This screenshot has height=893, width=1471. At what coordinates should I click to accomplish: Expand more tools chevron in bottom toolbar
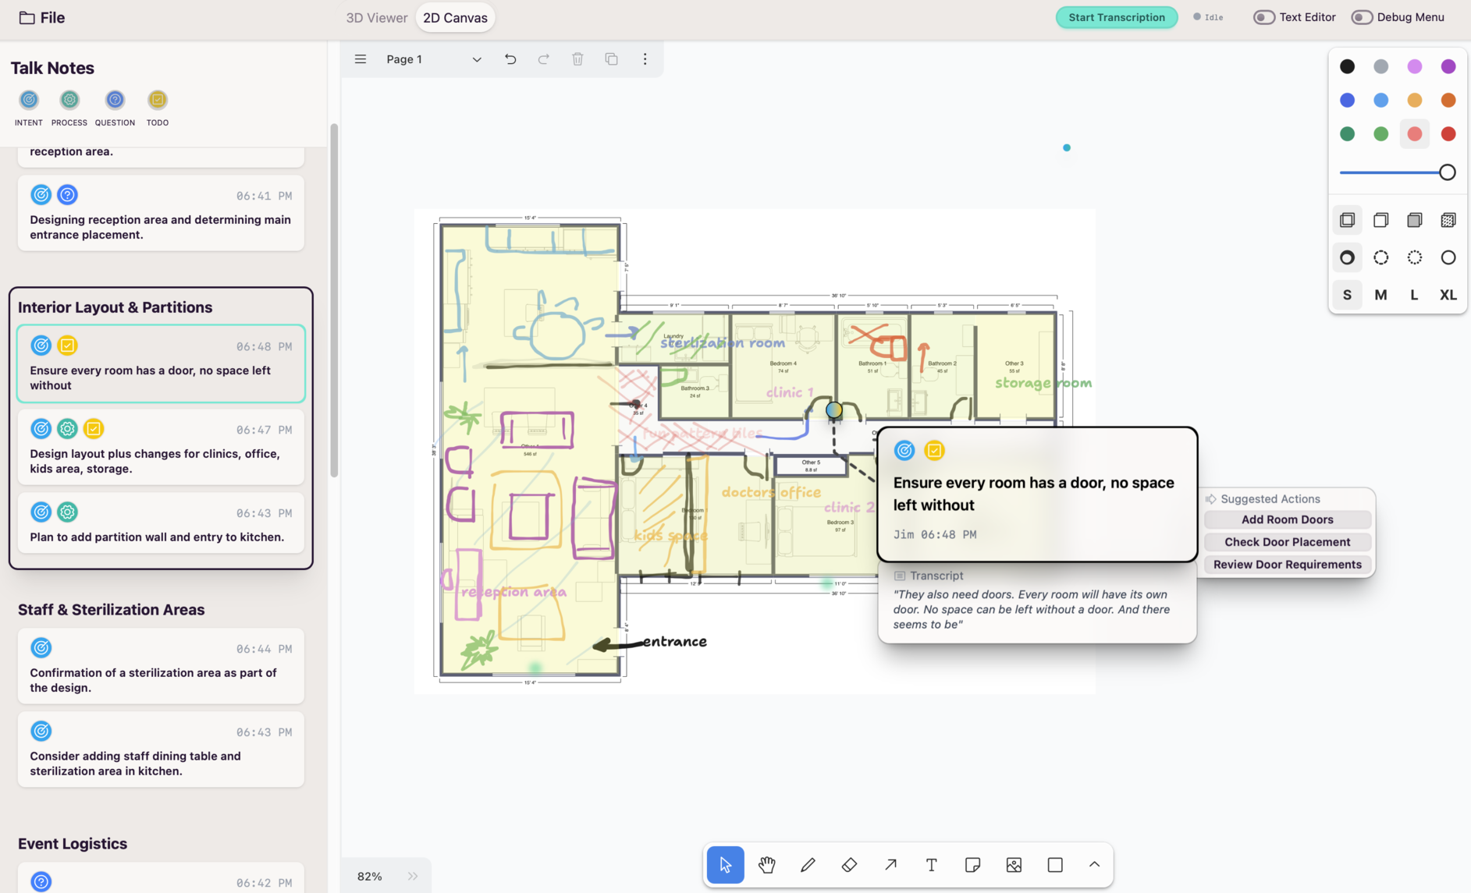[x=1094, y=865]
